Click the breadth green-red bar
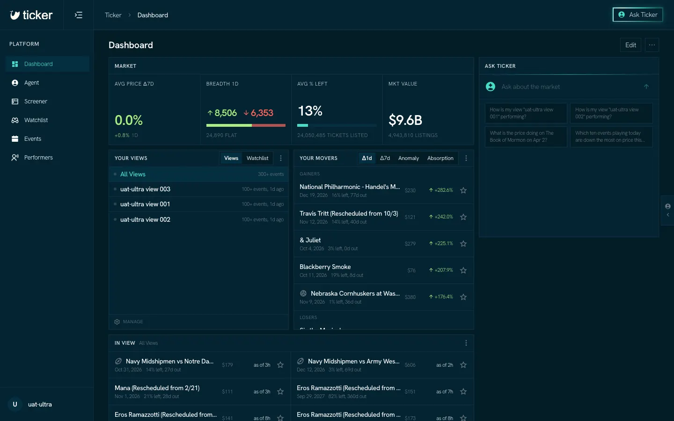Screen dimensions: 674x421 [246, 125]
